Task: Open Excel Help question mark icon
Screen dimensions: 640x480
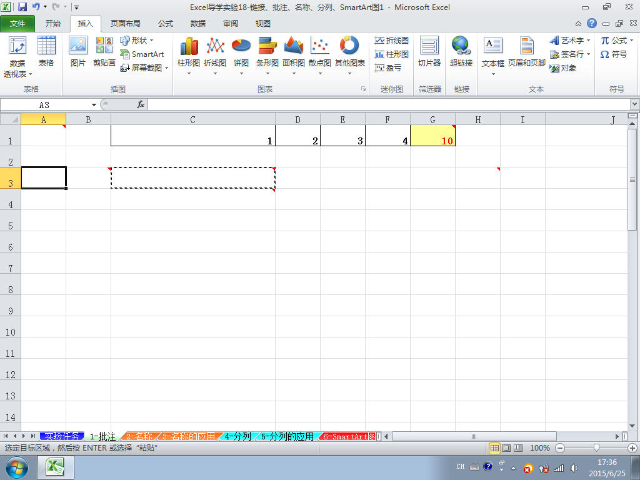Action: tap(592, 23)
